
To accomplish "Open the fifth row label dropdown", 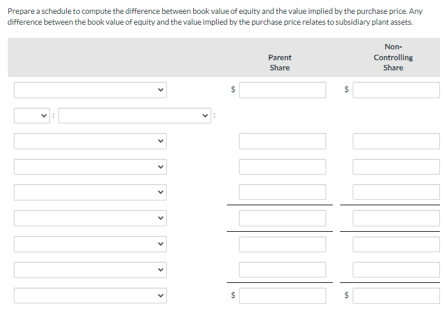I will point(90,193).
